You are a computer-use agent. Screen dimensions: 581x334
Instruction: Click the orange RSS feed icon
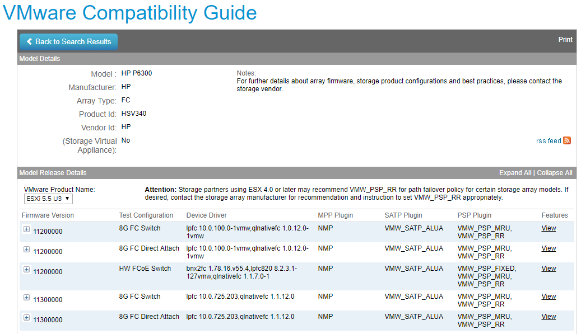[x=566, y=140]
